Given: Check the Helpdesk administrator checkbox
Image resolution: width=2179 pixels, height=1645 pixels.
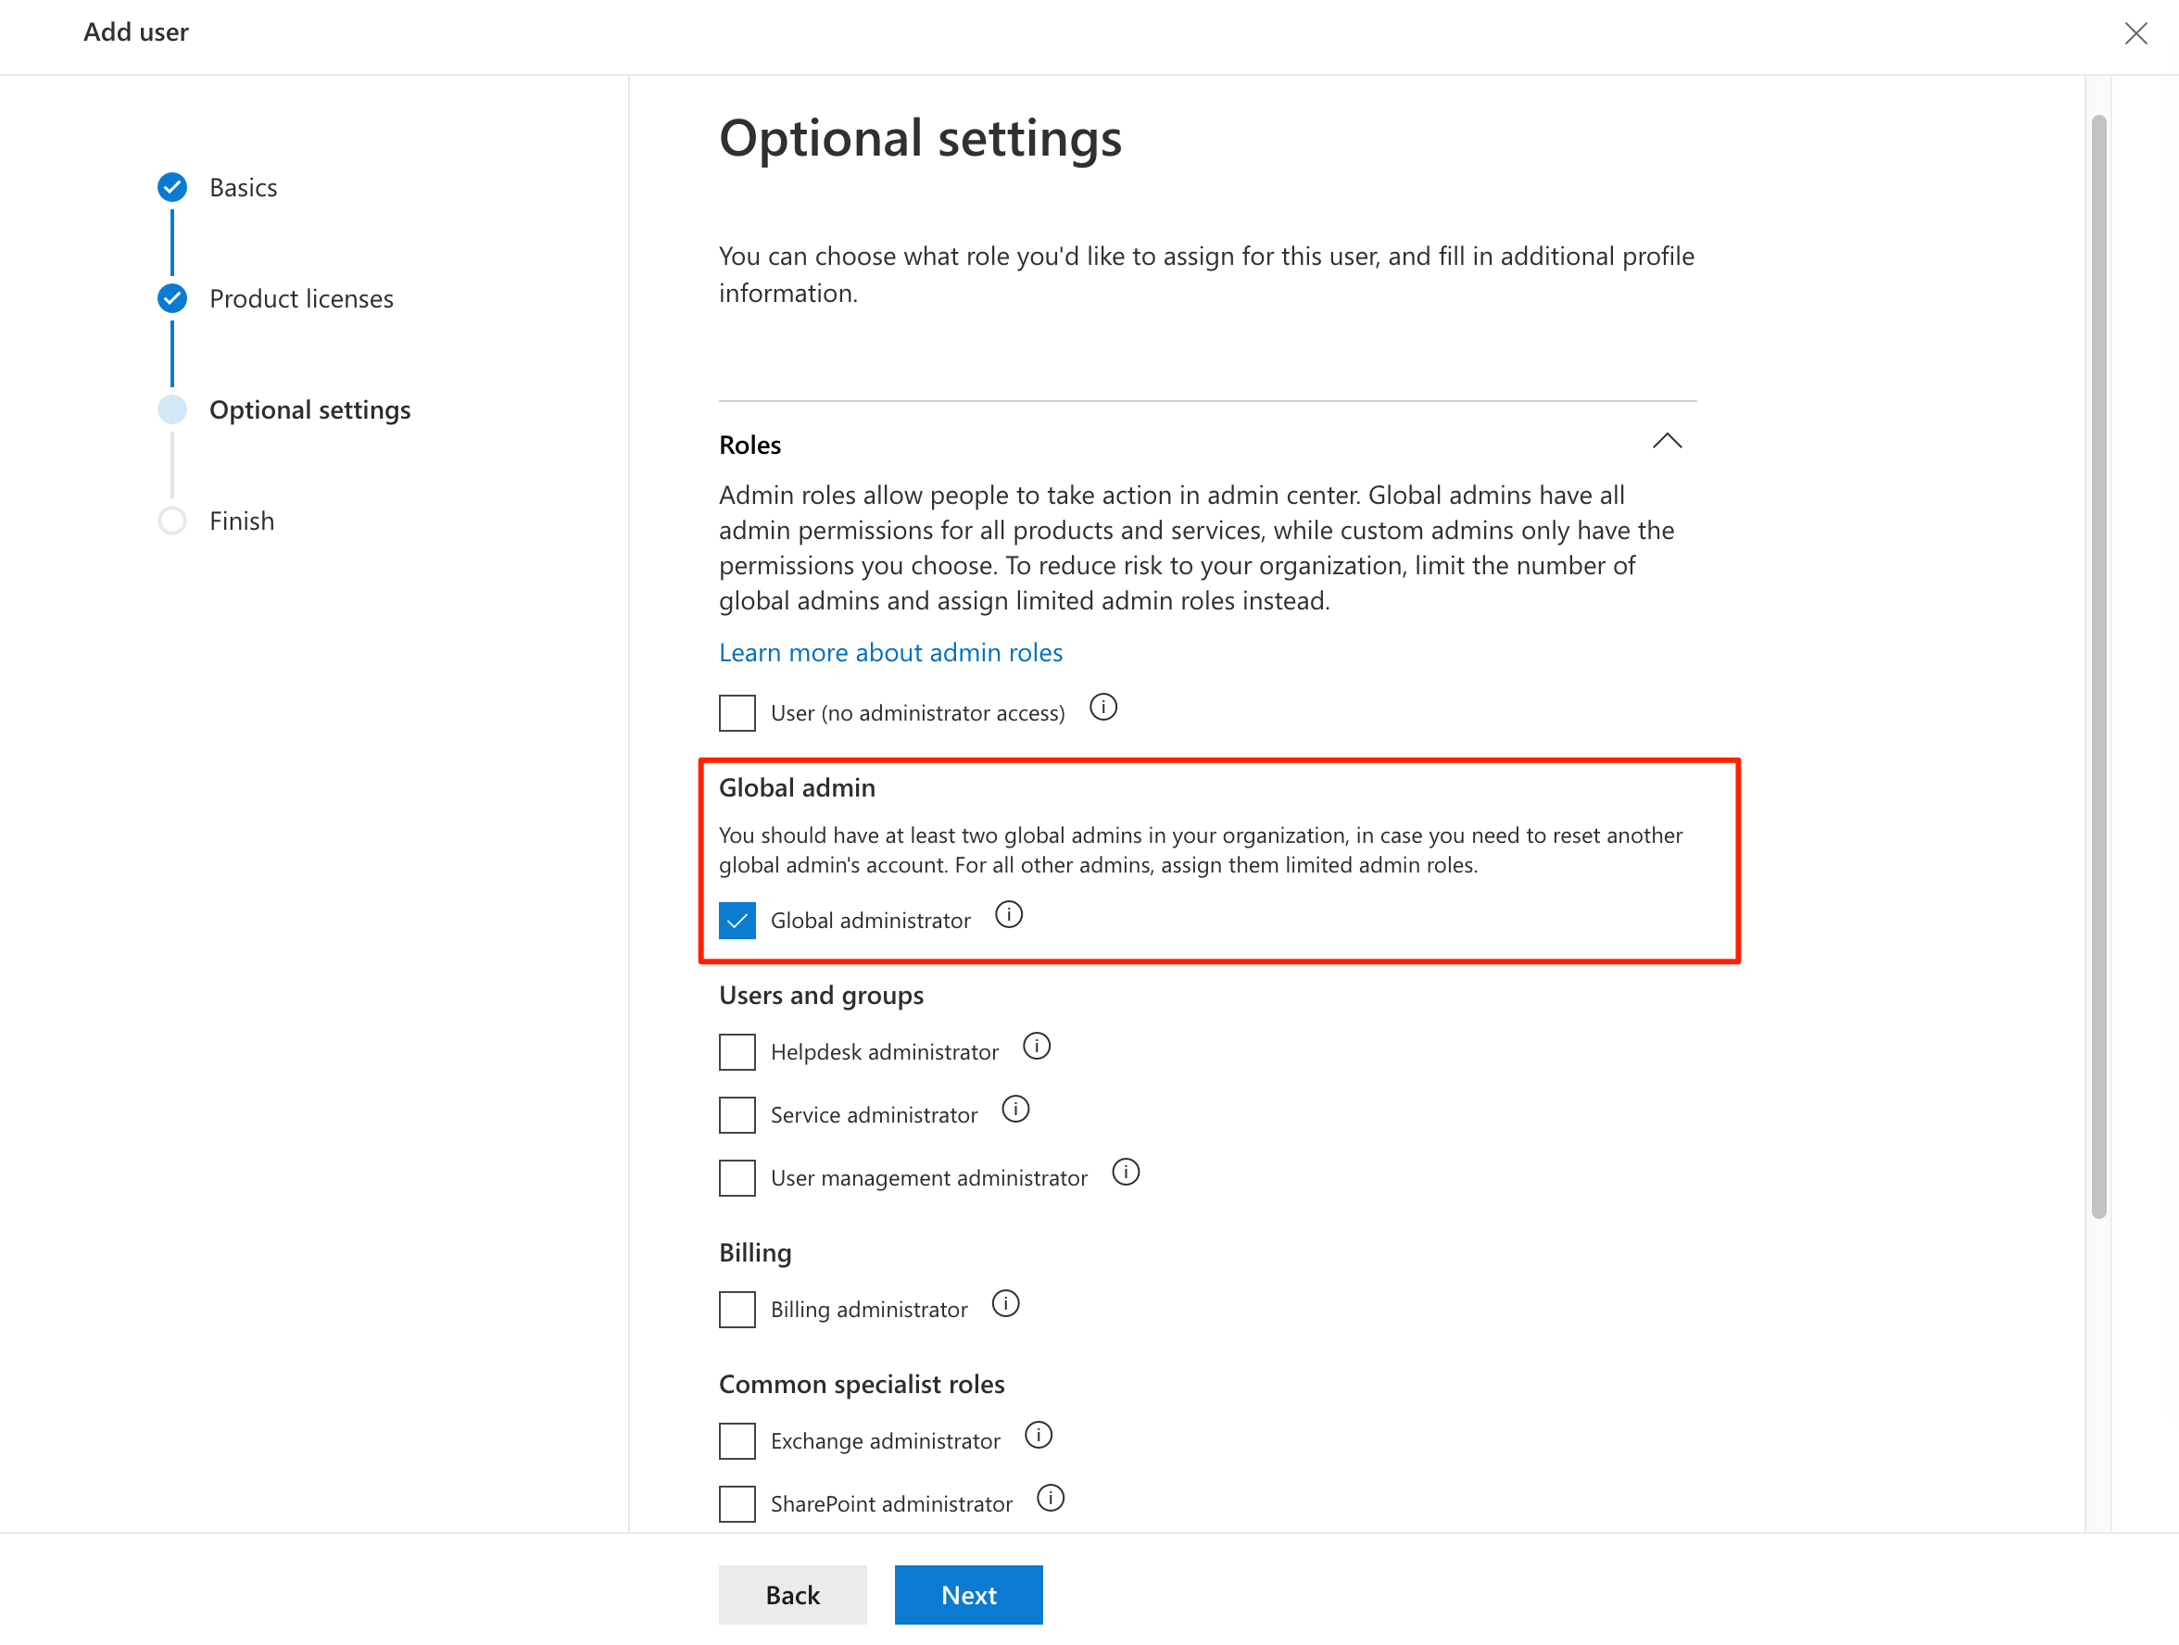Looking at the screenshot, I should (737, 1051).
